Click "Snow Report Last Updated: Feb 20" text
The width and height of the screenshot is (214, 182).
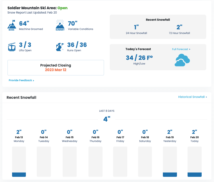point(32,12)
